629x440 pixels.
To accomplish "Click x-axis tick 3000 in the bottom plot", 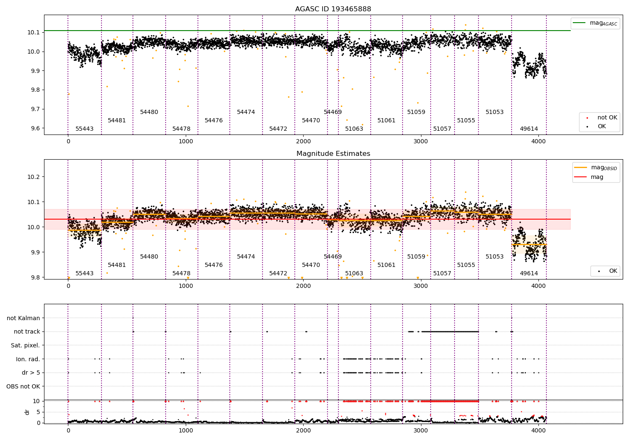I will (421, 430).
